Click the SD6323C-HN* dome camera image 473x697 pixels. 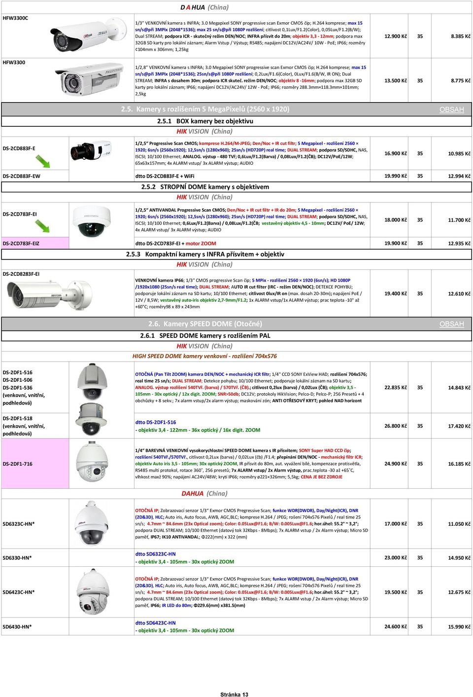[x=92, y=524]
